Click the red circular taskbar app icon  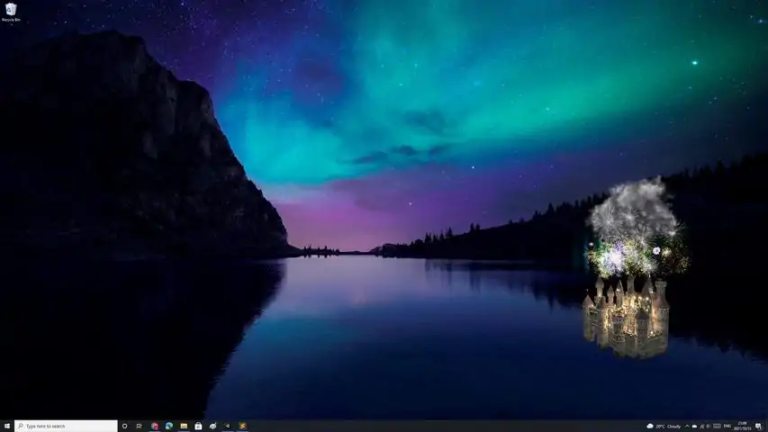[155, 426]
